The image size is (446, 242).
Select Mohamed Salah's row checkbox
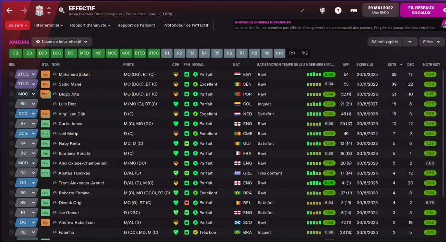tap(11, 75)
